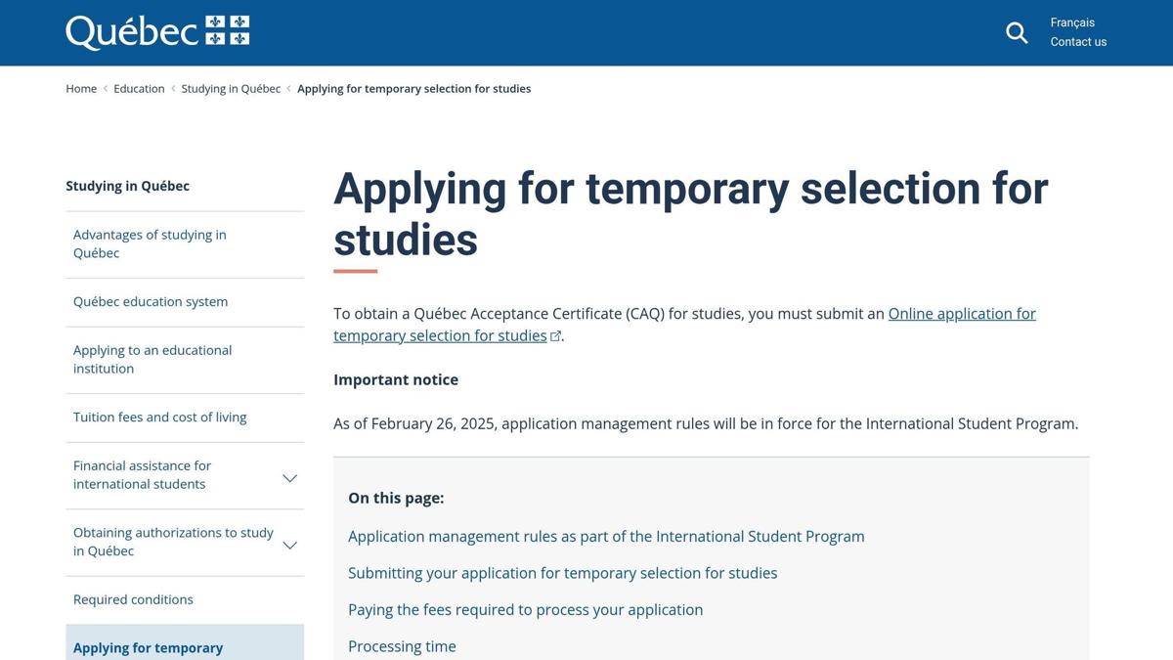
Task: Expand Financial assistance for international students chevron
Action: (289, 478)
